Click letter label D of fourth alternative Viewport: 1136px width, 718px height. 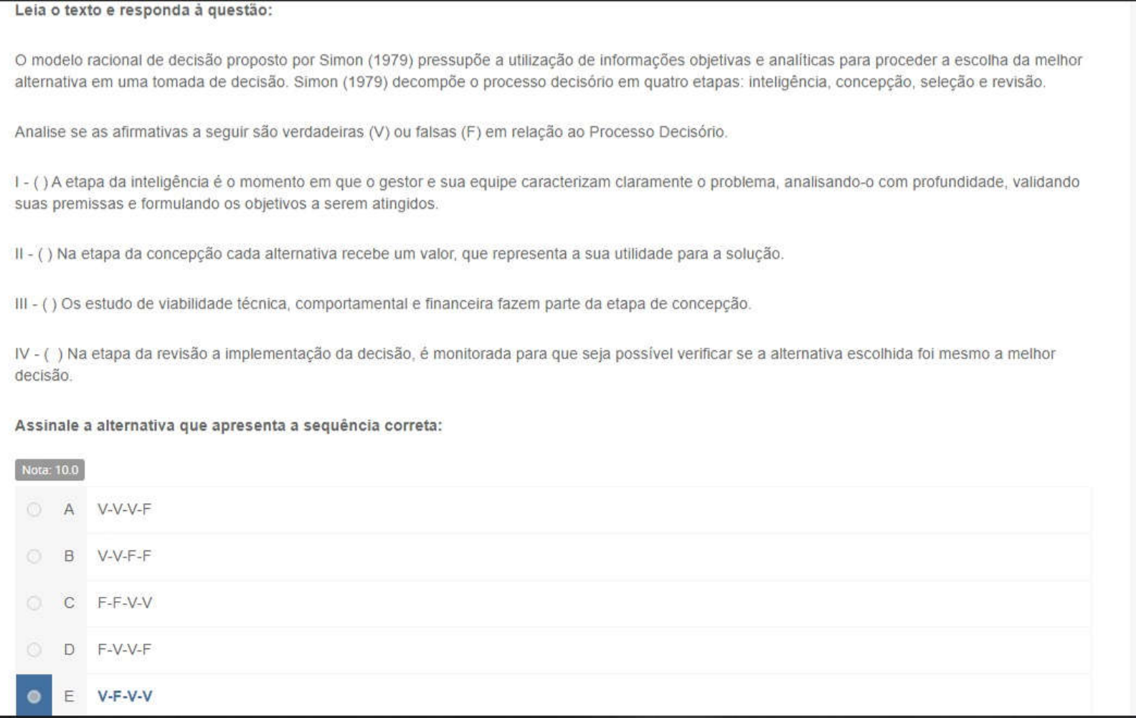pos(69,649)
